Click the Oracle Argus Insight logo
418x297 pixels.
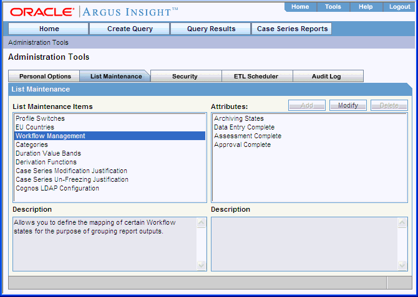point(94,12)
